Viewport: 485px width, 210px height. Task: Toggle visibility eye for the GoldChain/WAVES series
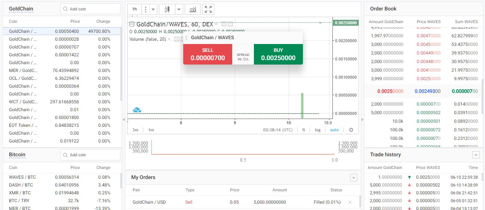tap(224, 24)
